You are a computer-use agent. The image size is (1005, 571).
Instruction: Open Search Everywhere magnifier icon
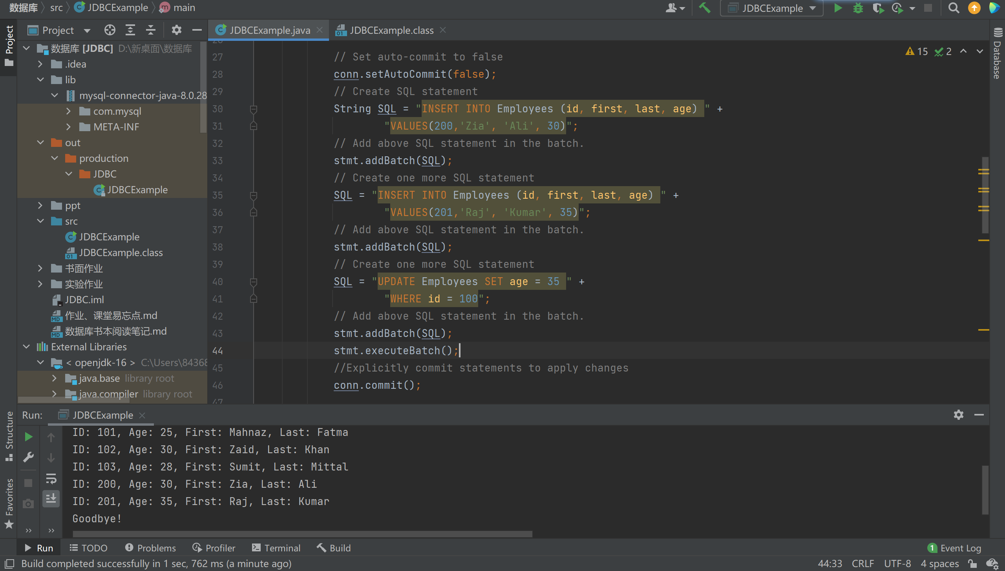(x=953, y=8)
